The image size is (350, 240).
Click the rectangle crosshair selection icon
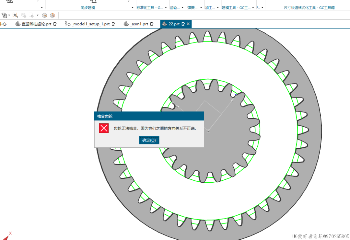coord(31,15)
